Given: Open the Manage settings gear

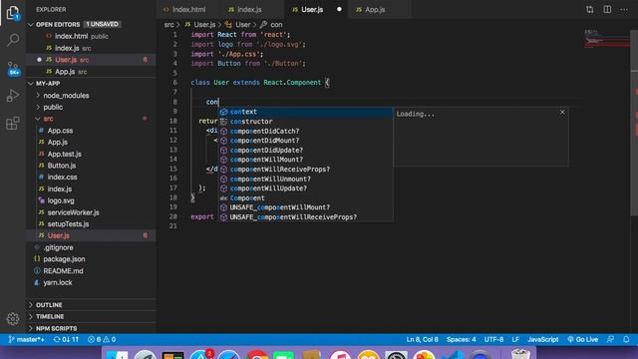Looking at the screenshot, I should (x=13, y=319).
